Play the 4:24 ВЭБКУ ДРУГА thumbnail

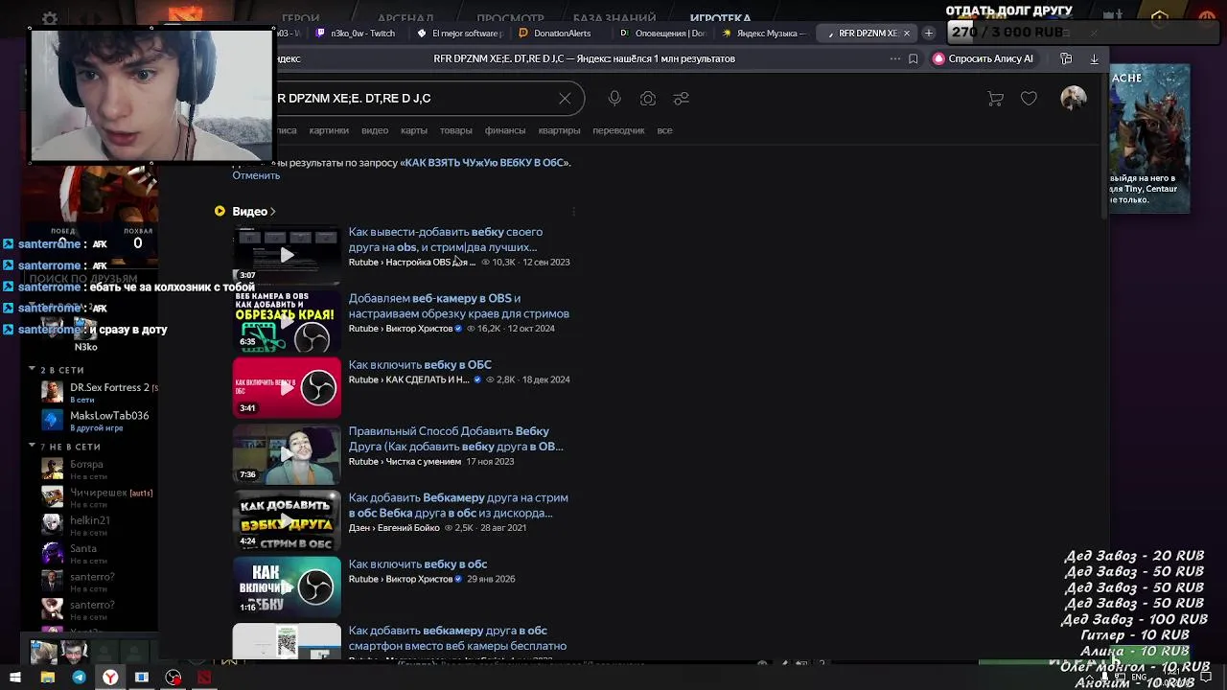coord(287,520)
